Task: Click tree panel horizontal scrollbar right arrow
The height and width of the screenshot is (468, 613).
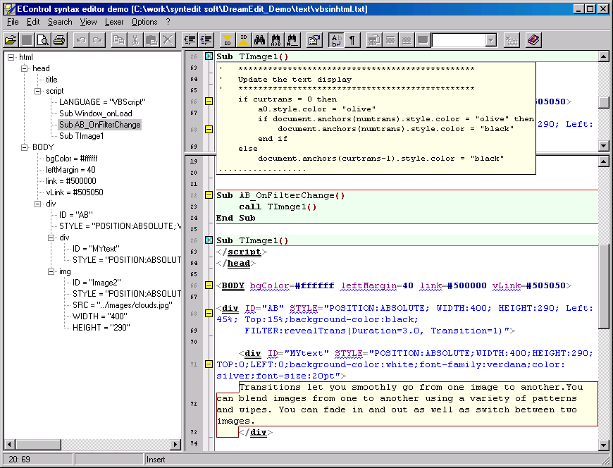Action: click(175, 444)
